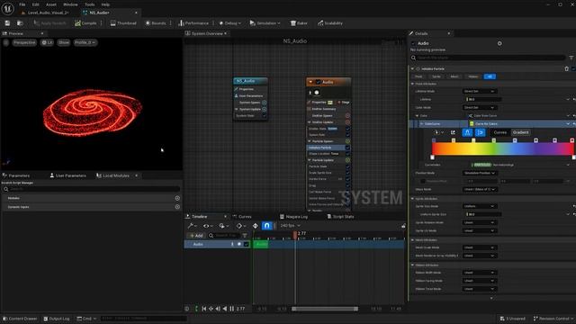The image size is (576, 324).
Task: Add module to Emitter Spawn stage
Action: pyautogui.click(x=347, y=116)
